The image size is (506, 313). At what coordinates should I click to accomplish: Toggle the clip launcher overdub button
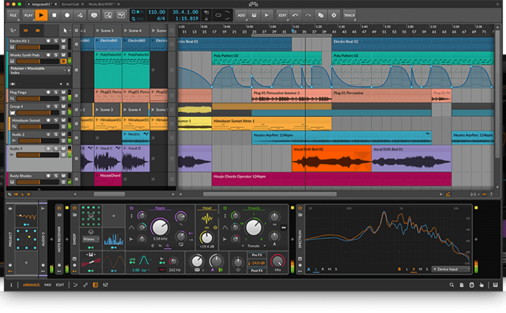pos(94,15)
